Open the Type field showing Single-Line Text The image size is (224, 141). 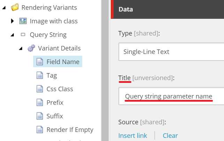pyautogui.click(x=171, y=52)
